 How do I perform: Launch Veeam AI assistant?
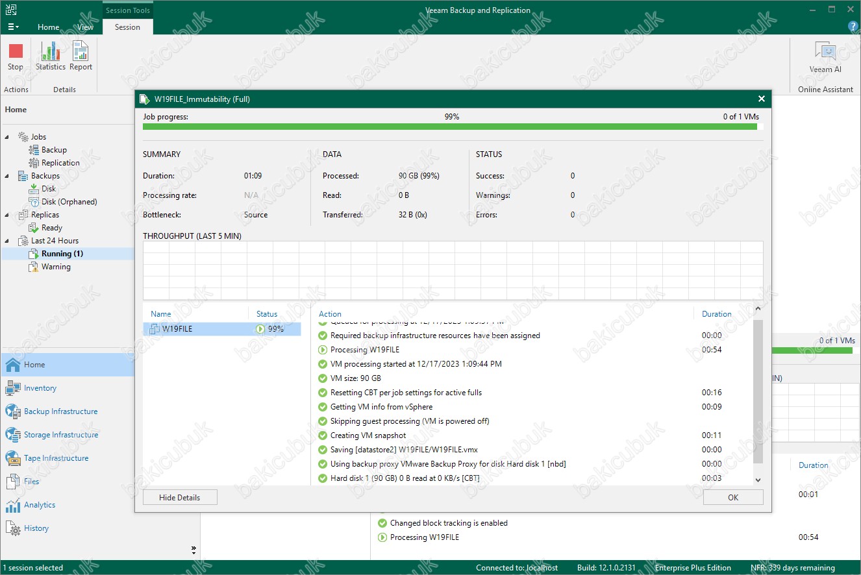(x=825, y=58)
